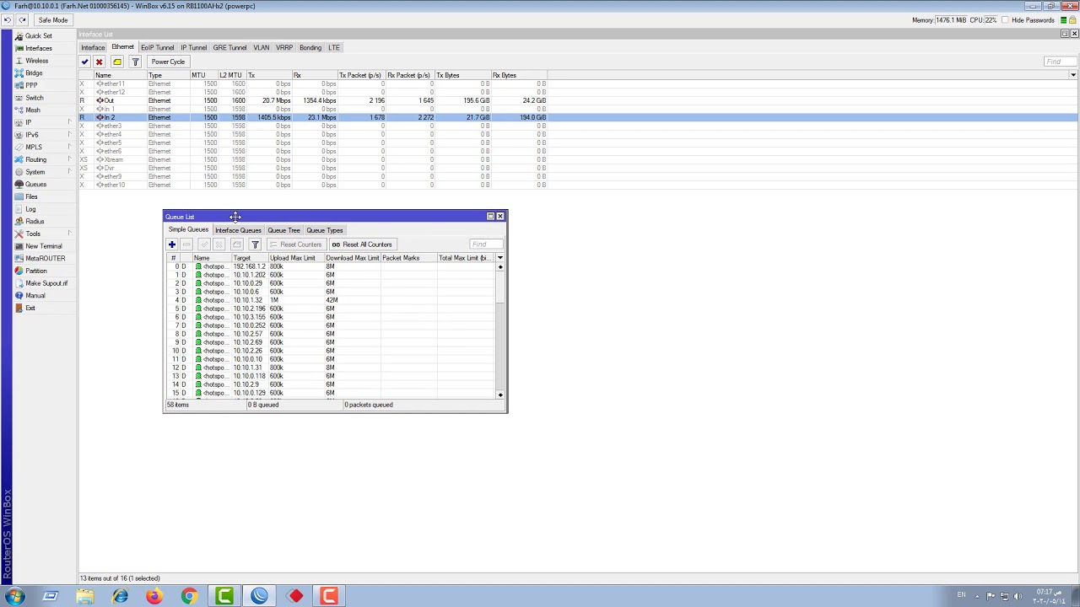The width and height of the screenshot is (1080, 607).
Task: Open the Wireless menu item
Action: (x=36, y=61)
